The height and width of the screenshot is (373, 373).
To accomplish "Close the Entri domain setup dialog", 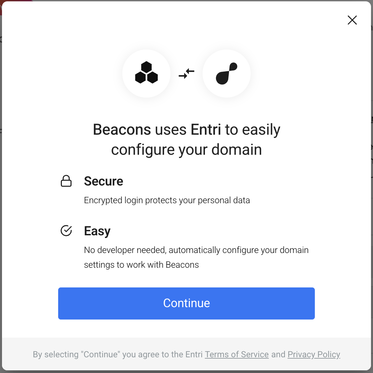I will (352, 20).
